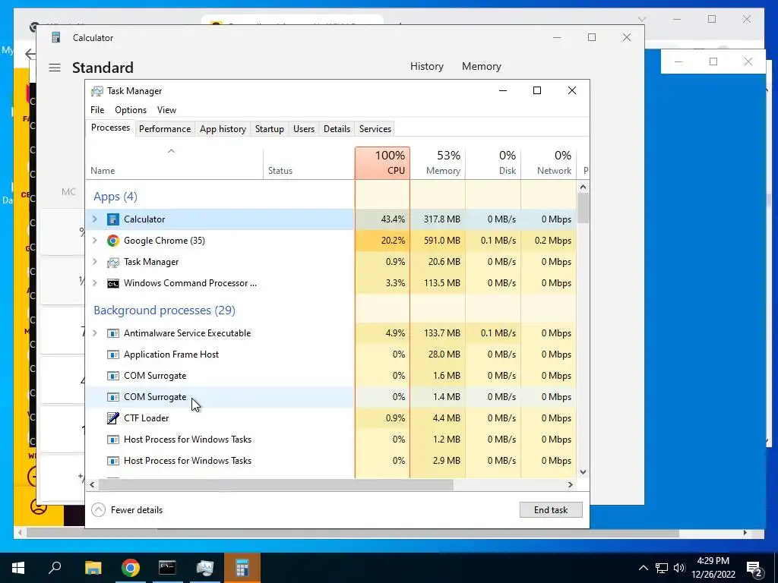This screenshot has width=778, height=583.
Task: Click the Task Manager process row icon
Action: coord(113,262)
